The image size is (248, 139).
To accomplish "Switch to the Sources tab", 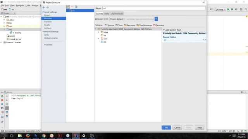I will 99,14.
